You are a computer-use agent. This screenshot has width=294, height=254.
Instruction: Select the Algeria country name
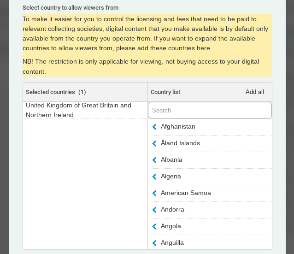pyautogui.click(x=171, y=177)
